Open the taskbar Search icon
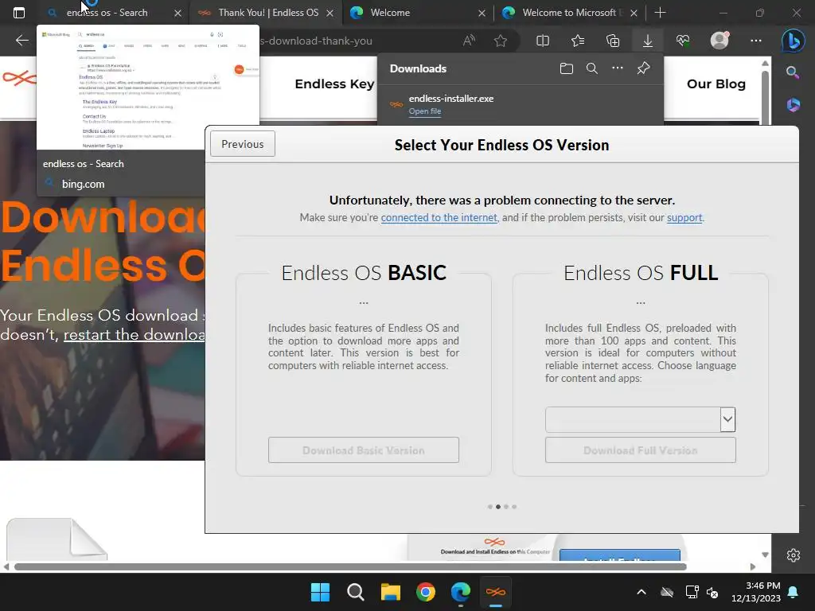This screenshot has height=611, width=815. pyautogui.click(x=356, y=592)
